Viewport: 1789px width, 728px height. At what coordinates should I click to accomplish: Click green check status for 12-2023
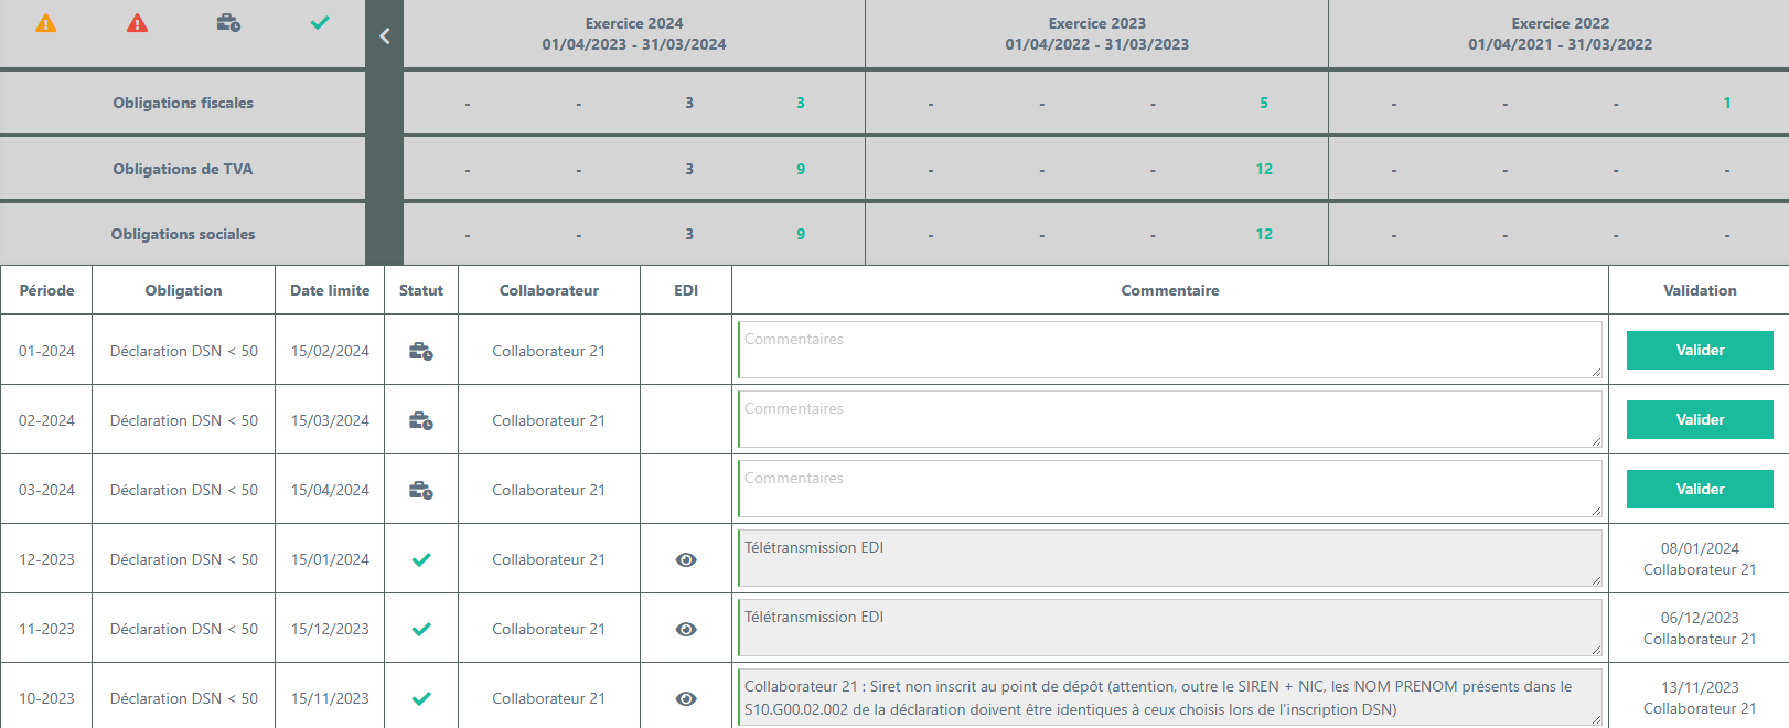tap(421, 559)
